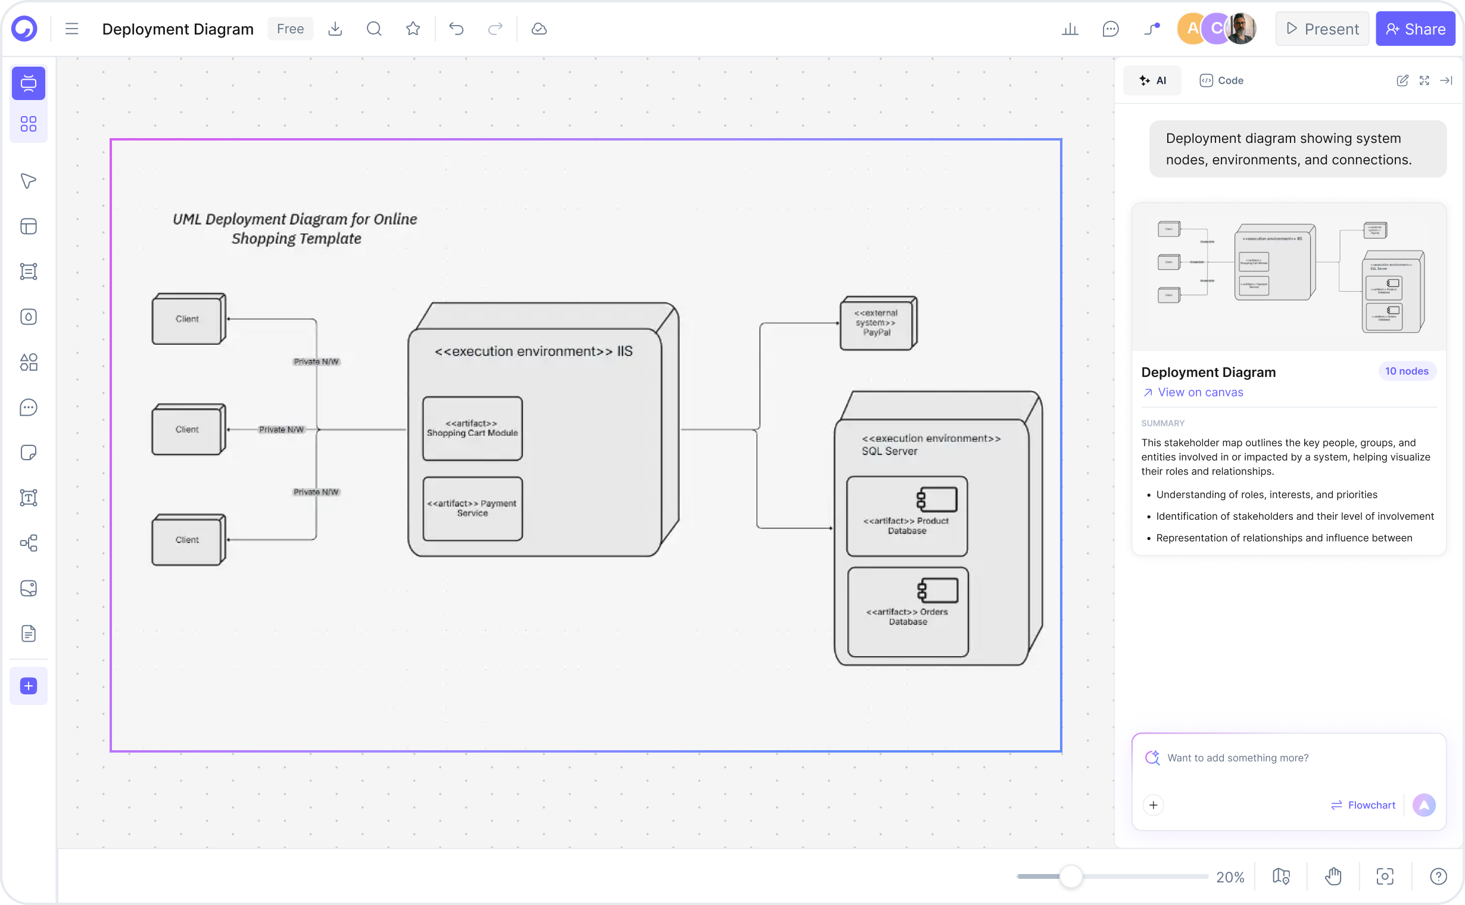Click the send prompt button
This screenshot has width=1465, height=905.
click(1425, 806)
